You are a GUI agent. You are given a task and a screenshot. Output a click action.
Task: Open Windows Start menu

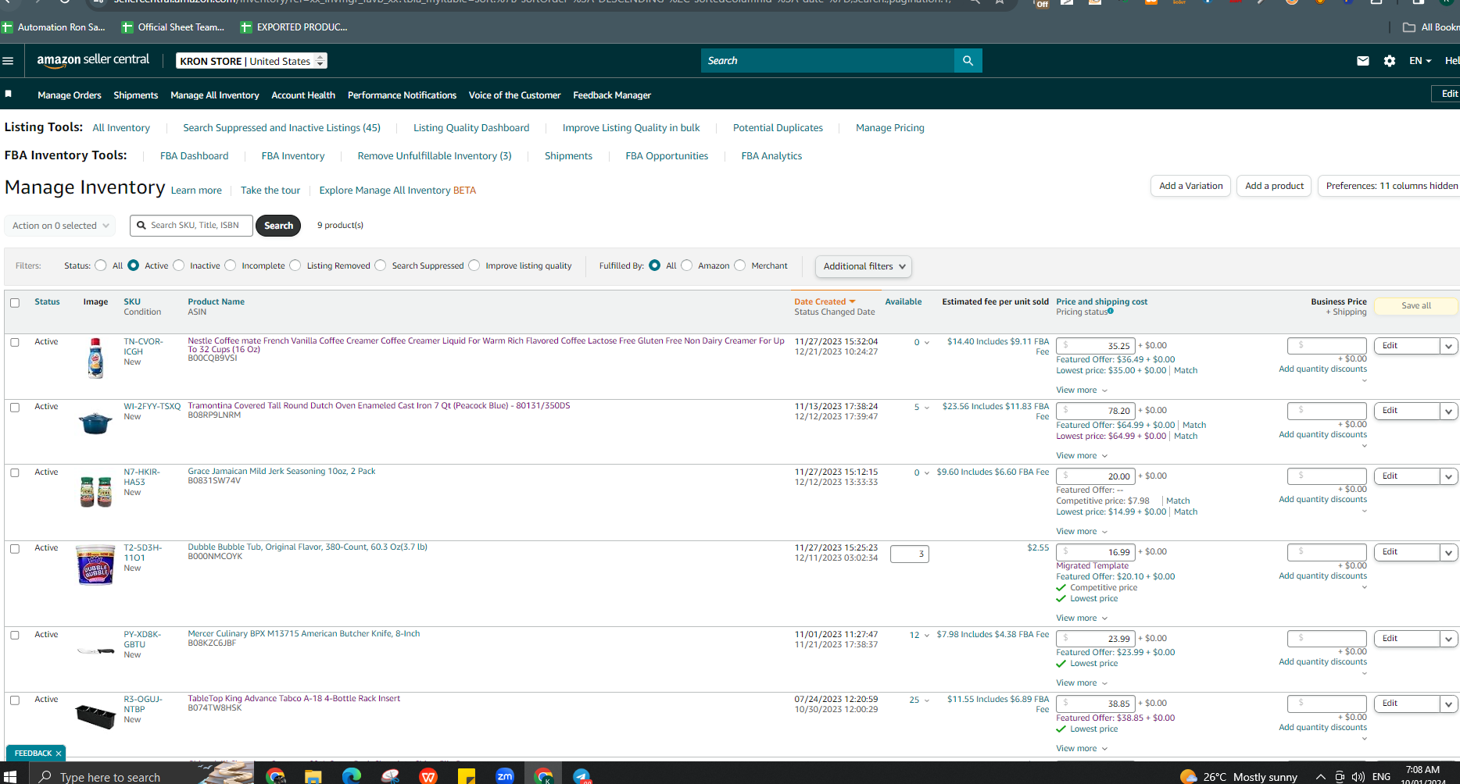[x=10, y=776]
